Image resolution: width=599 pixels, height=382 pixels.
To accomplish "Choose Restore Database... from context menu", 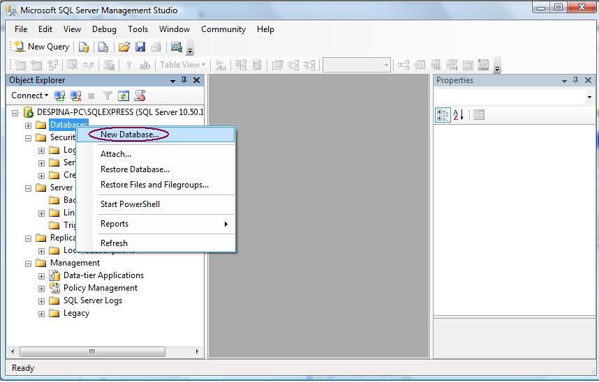I will pyautogui.click(x=156, y=169).
